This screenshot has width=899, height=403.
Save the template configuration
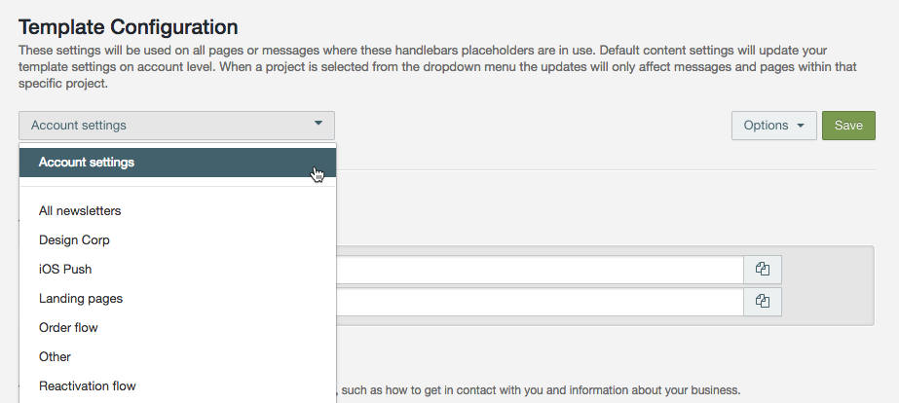[848, 126]
